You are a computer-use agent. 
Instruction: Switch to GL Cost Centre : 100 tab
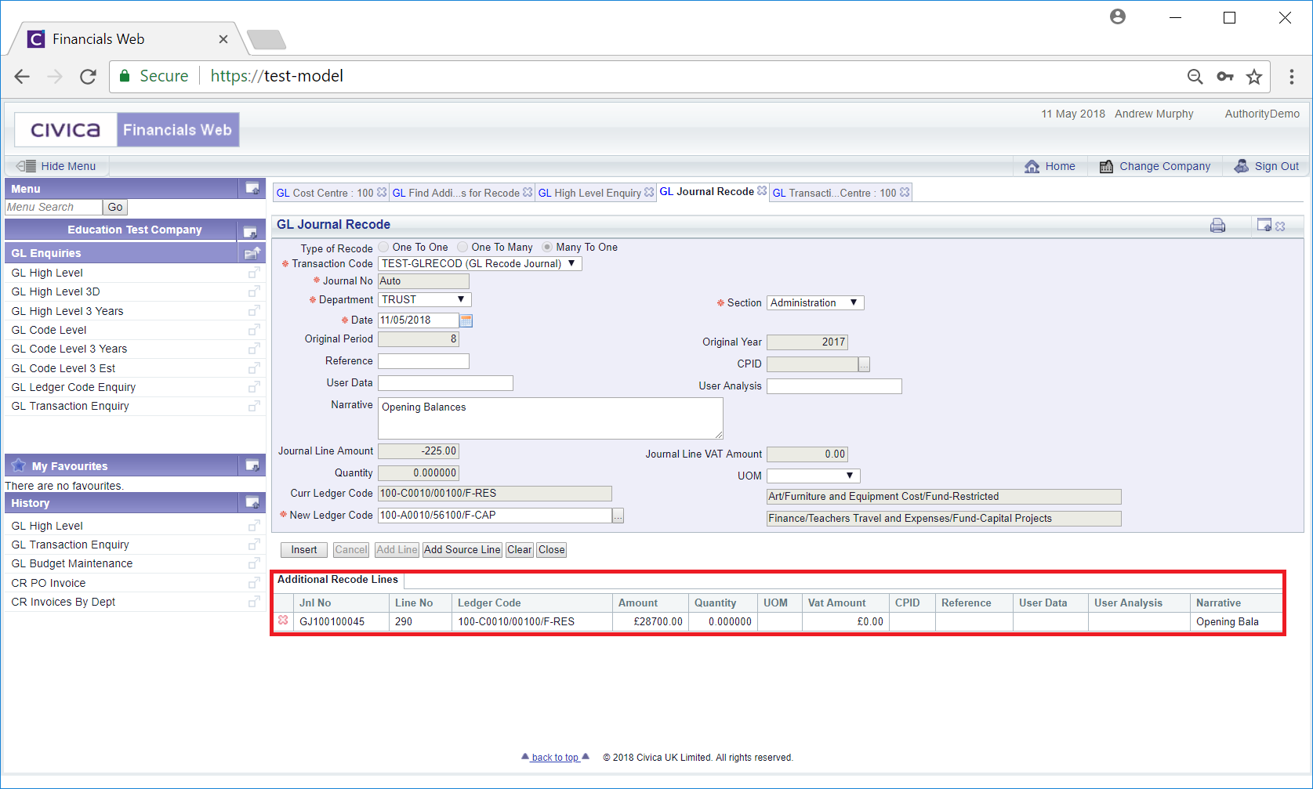(x=325, y=193)
